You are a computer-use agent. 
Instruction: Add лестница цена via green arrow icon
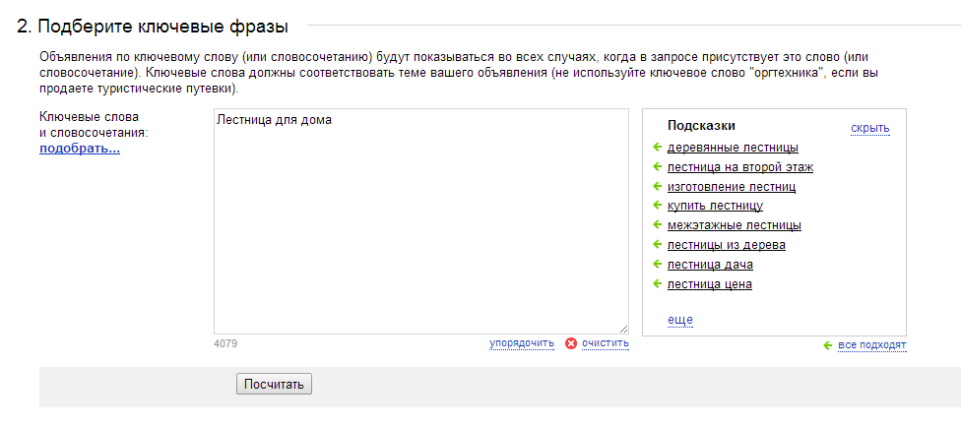tap(657, 284)
